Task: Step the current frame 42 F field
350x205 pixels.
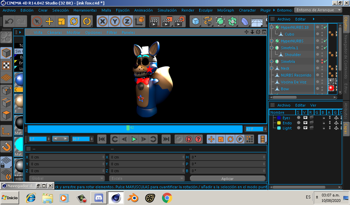Action: pos(256,129)
